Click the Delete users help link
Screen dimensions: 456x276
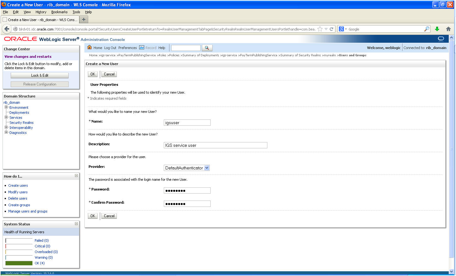click(18, 198)
